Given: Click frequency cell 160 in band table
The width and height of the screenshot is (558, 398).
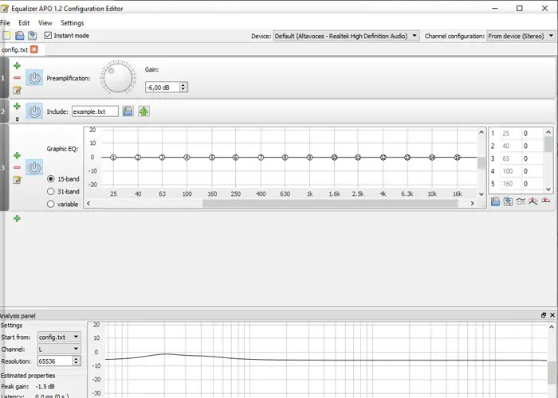Looking at the screenshot, I should (511, 184).
